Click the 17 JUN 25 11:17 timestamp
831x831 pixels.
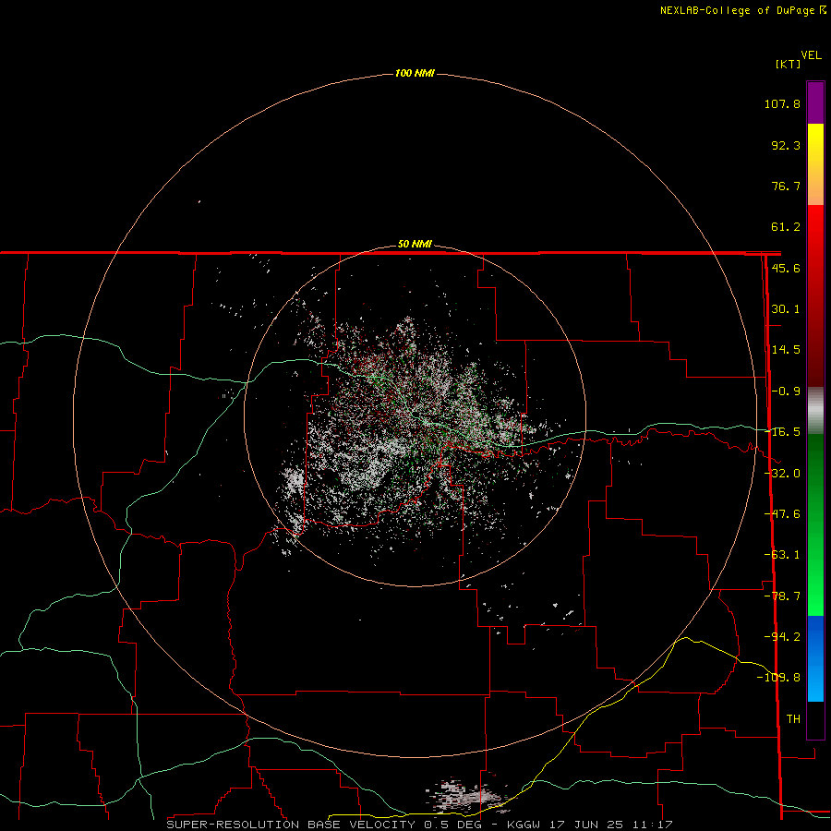pos(611,825)
